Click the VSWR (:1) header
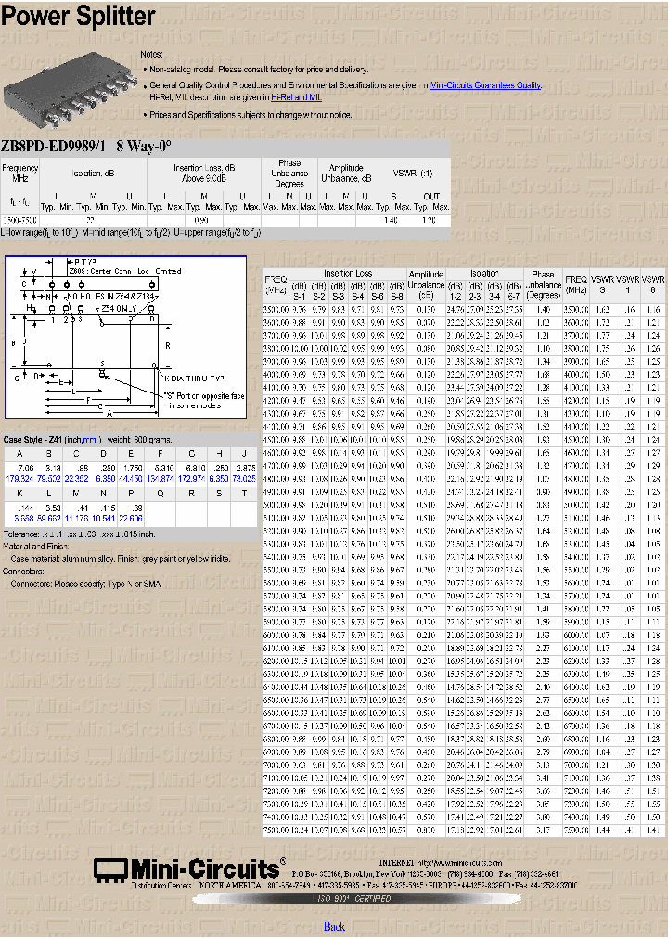668x939 pixels. point(413,174)
